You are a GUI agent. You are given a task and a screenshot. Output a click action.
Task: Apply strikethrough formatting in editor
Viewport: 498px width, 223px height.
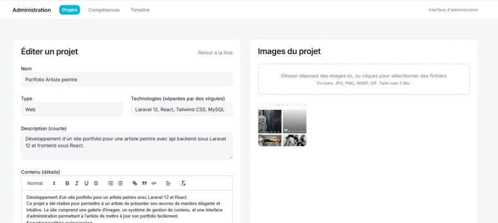tap(96, 183)
